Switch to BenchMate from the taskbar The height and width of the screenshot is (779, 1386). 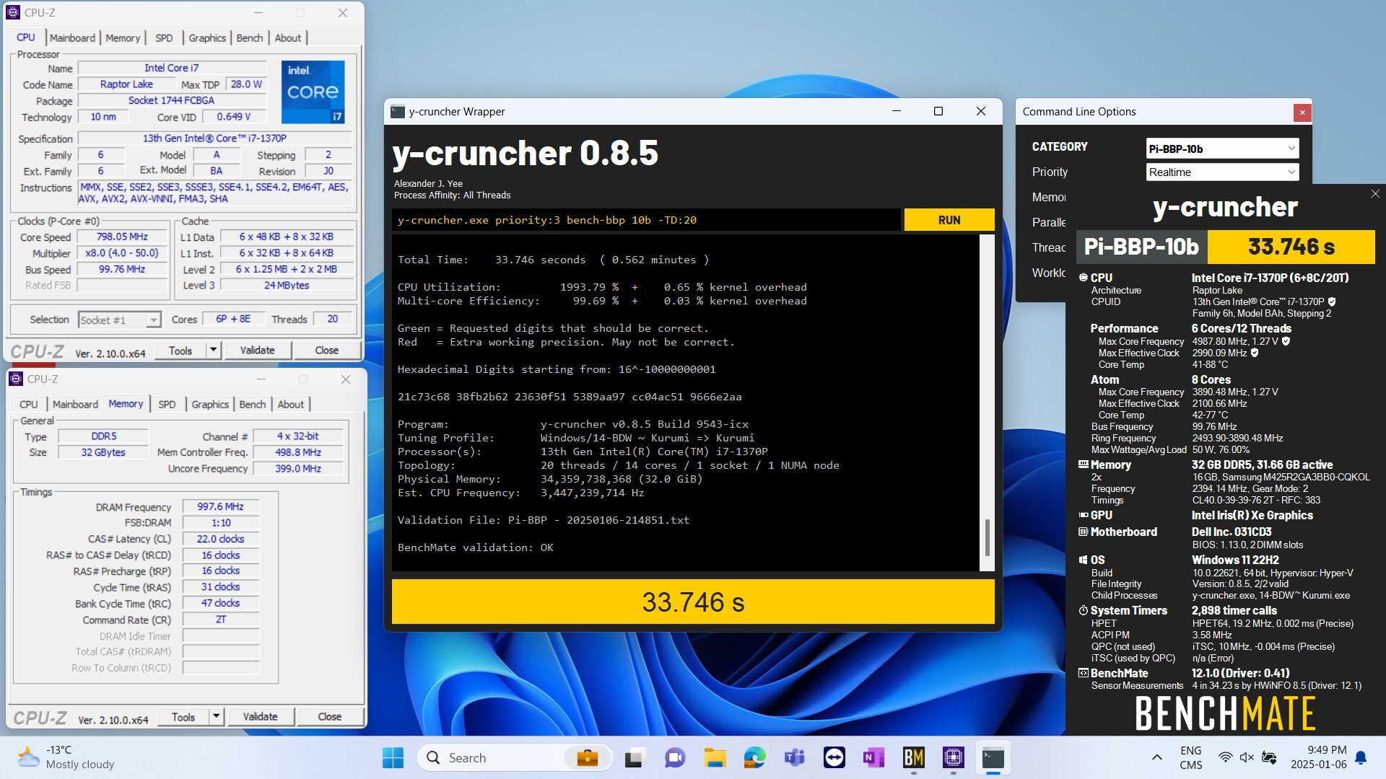913,757
